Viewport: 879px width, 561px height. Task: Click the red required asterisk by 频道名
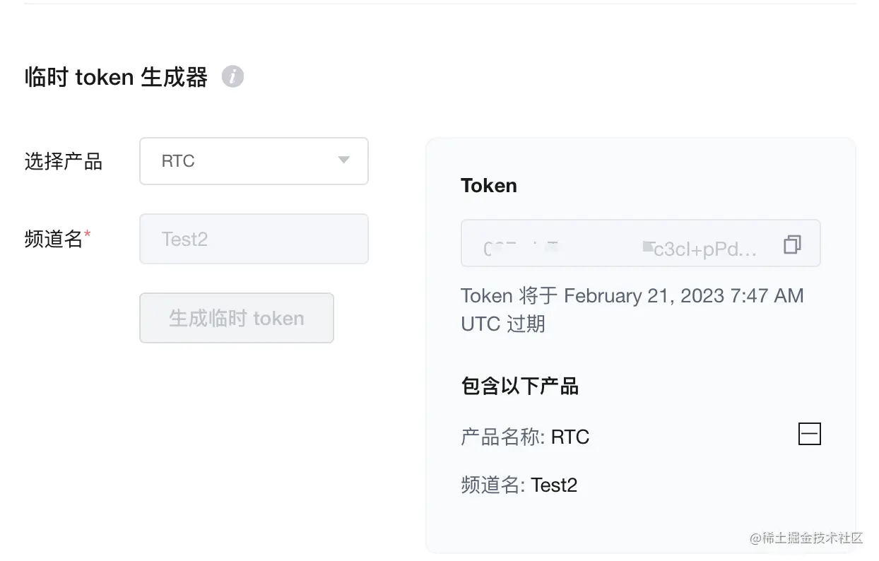88,234
